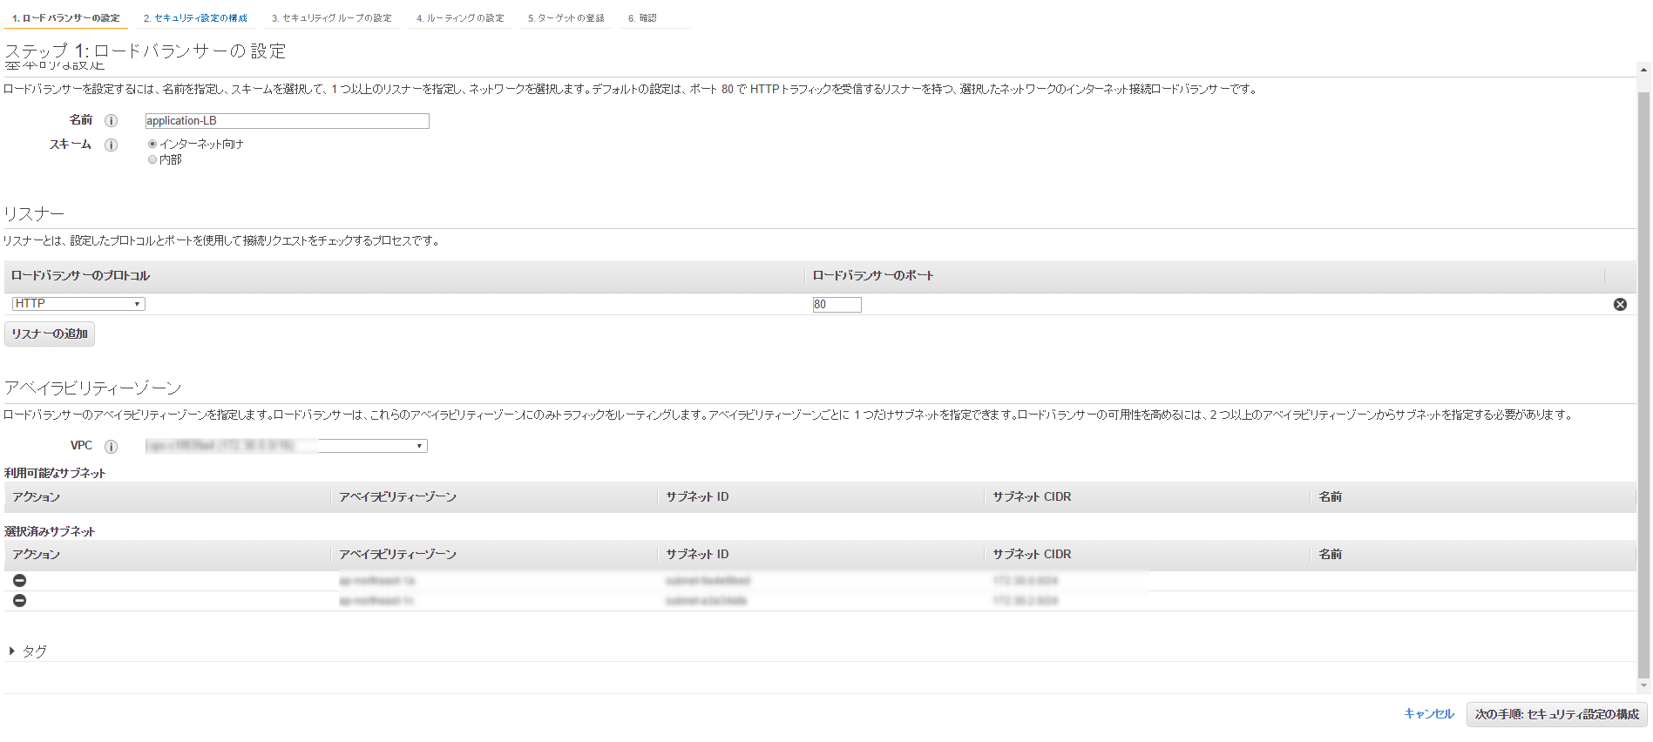
Task: Switch to the 2. セキュリティ設定の構成 tab
Action: click(x=195, y=17)
